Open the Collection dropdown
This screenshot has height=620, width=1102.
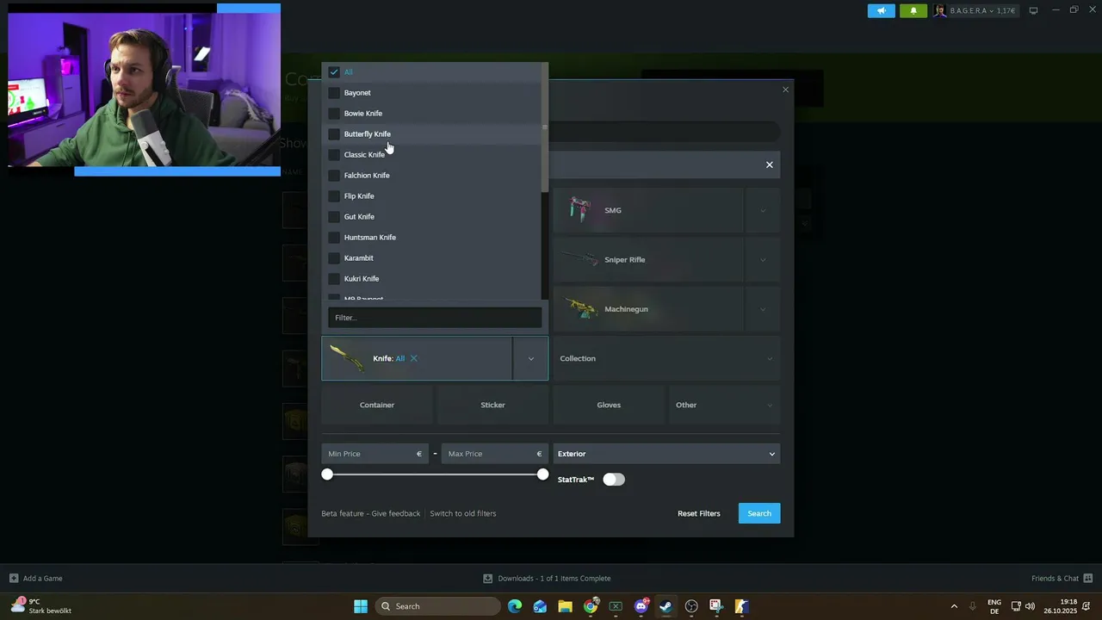[666, 358]
